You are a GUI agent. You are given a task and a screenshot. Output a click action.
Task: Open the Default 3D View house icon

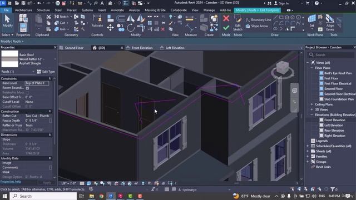pos(110,3)
